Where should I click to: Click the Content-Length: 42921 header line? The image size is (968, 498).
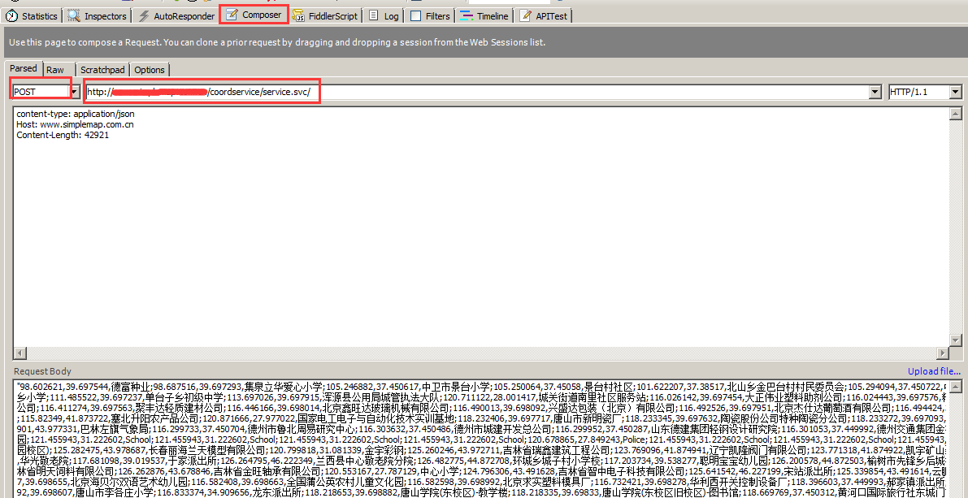[x=63, y=135]
